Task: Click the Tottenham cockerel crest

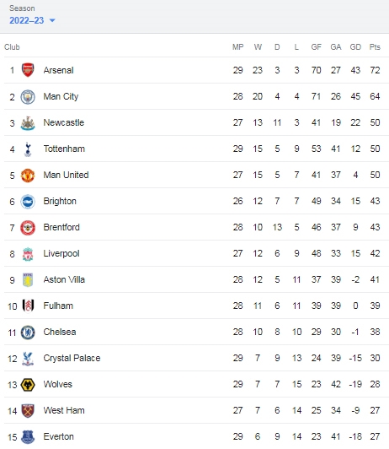Action: (28, 149)
